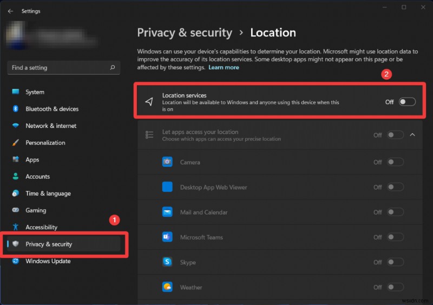This screenshot has height=305, width=433.
Task: Click 'Desktop App Web Viewer' label
Action: [213, 187]
